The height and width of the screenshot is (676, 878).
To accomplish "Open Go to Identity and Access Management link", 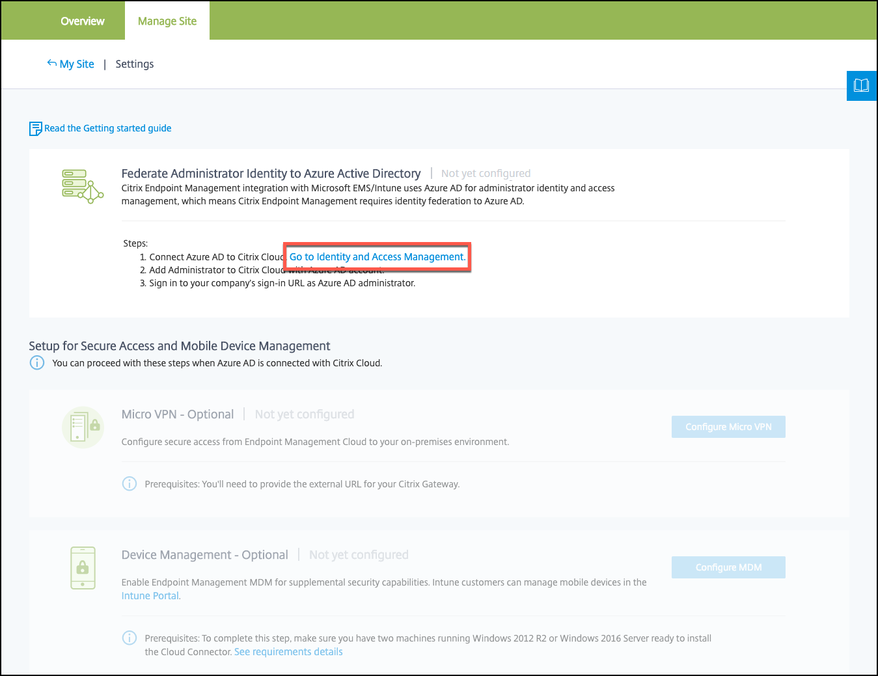I will (x=377, y=257).
